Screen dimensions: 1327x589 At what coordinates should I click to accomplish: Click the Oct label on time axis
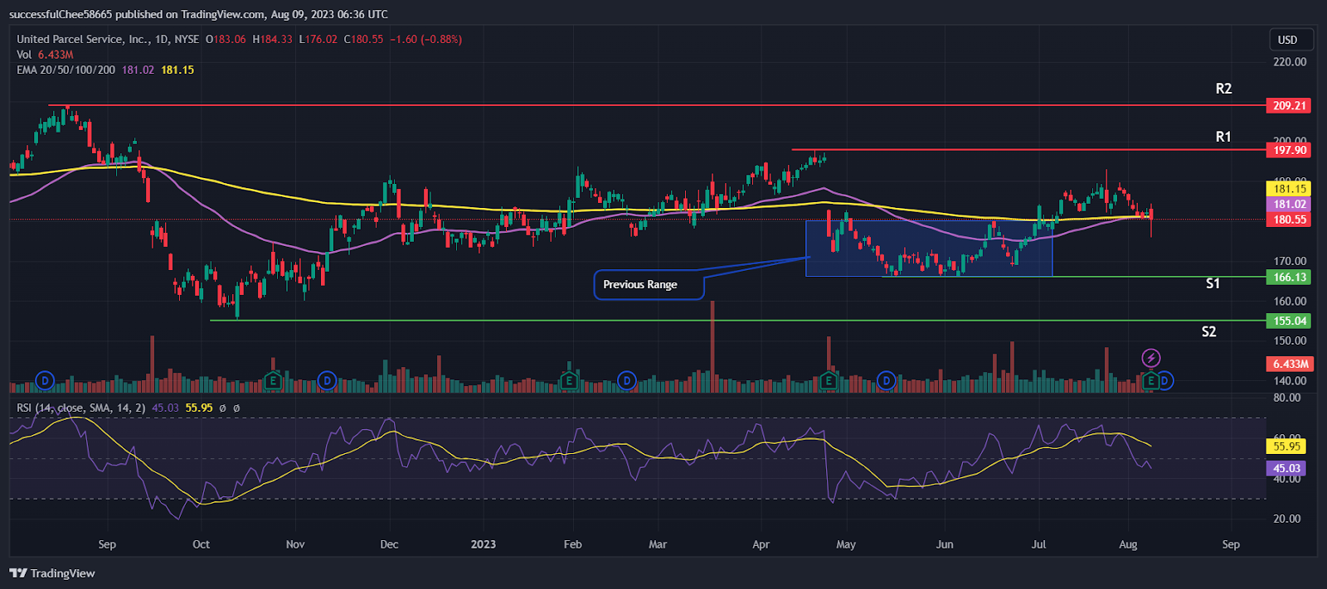[201, 544]
